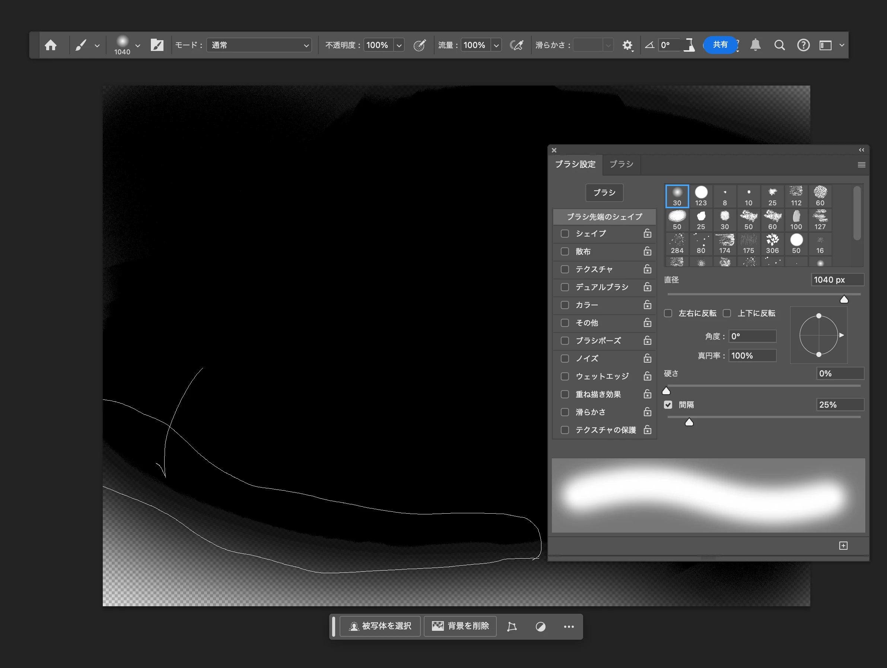Click the Home icon in options bar
This screenshot has width=887, height=668.
pos(51,45)
